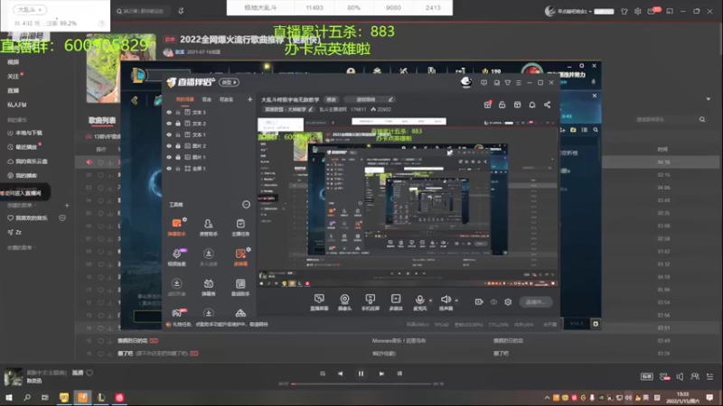Open the 类型 dropdown next to streaming logo

[230, 82]
